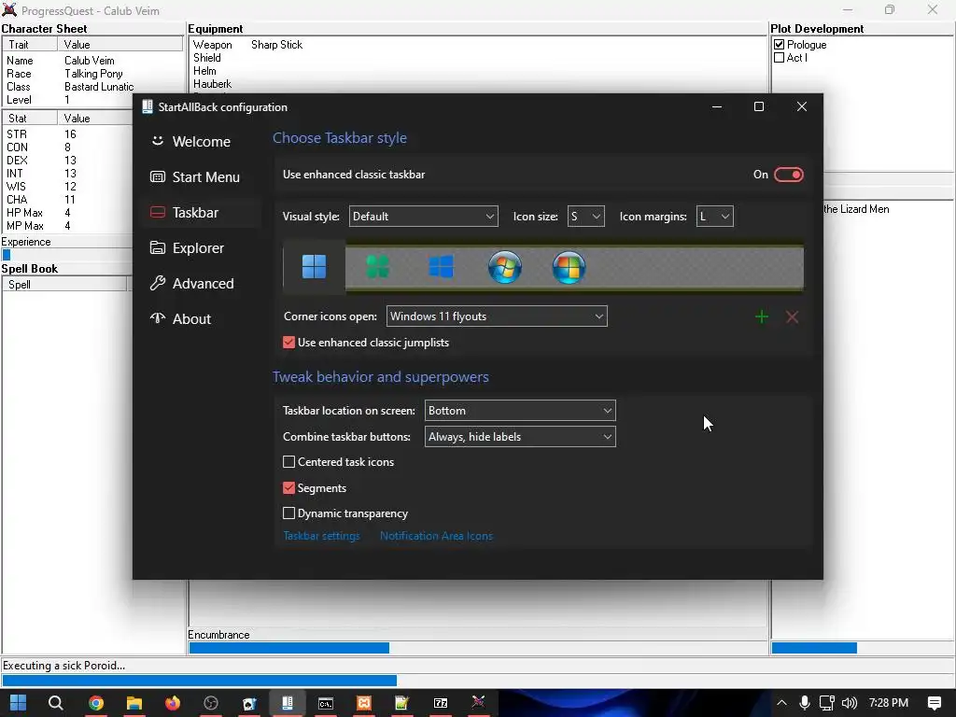This screenshot has height=717, width=956.
Task: Choose the Vista-style orb start icon
Action: (x=569, y=267)
